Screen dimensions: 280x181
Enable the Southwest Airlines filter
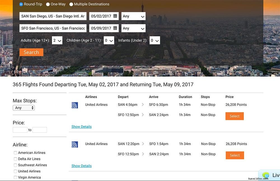click(x=15, y=165)
